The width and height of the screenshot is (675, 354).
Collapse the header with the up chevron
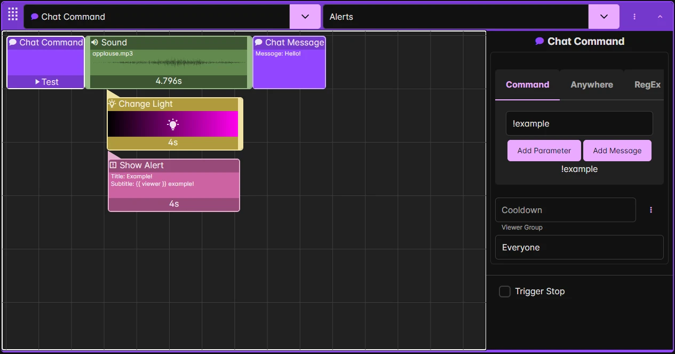[660, 17]
